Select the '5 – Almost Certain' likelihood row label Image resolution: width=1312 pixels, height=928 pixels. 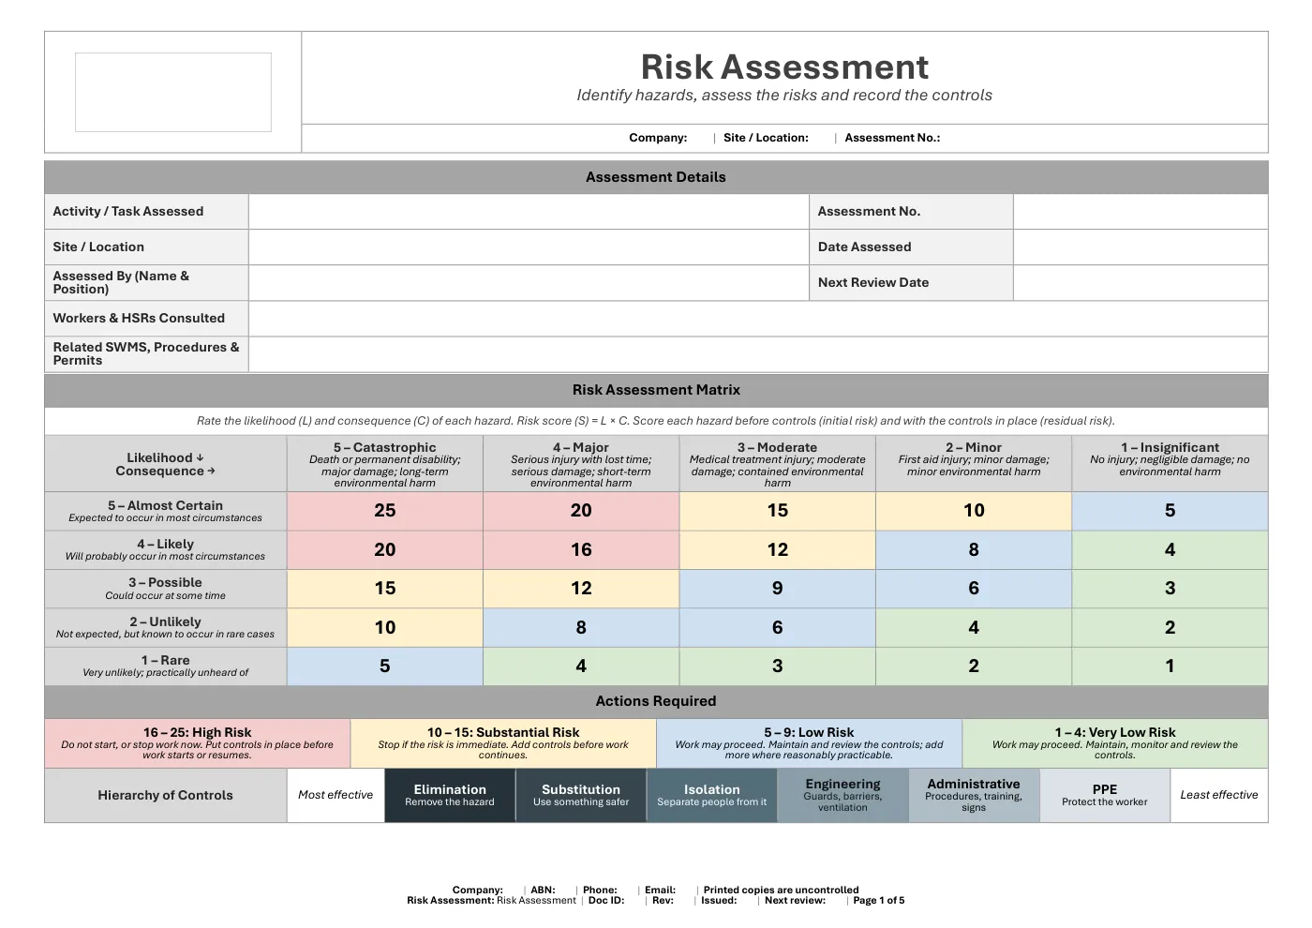pyautogui.click(x=166, y=511)
